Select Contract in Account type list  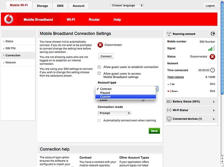tap(126, 89)
